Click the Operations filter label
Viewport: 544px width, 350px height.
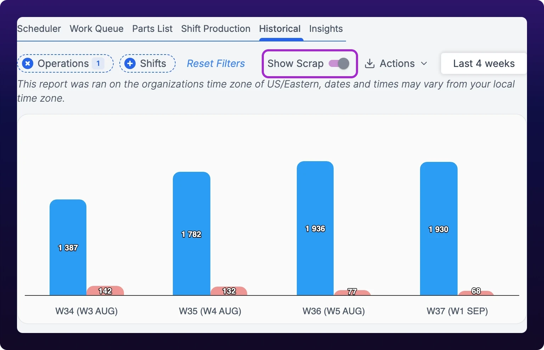click(x=63, y=63)
